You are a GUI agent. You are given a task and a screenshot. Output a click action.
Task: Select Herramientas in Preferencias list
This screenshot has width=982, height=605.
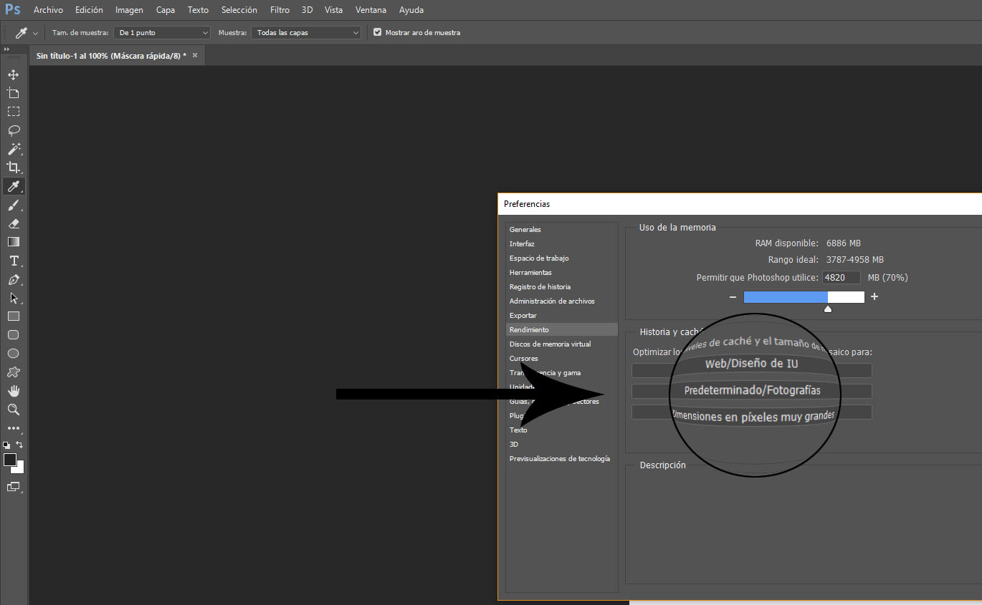click(x=562, y=272)
